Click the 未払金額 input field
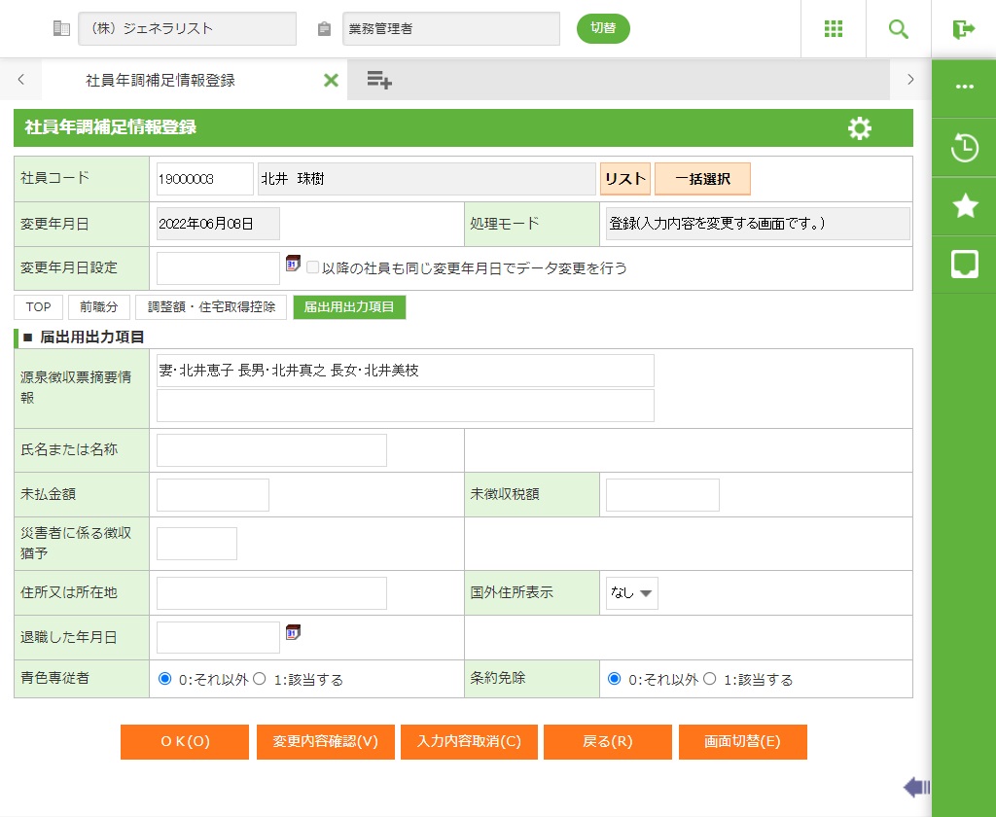 click(x=213, y=495)
